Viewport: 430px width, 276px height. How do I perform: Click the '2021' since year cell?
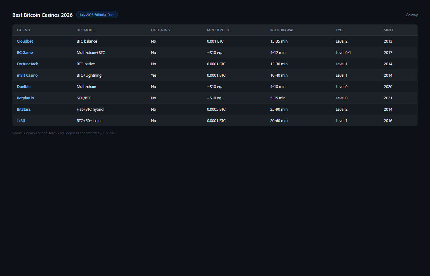coord(388,98)
